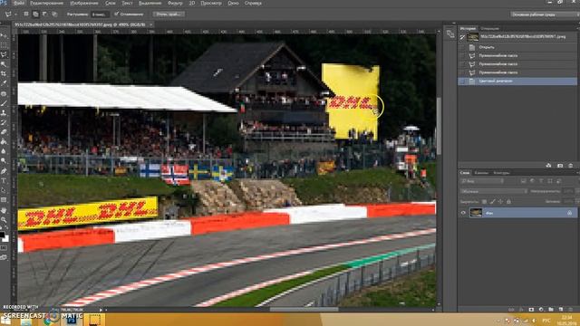580x326 pixels.
Task: Select the Eraser tool
Action: 4,132
